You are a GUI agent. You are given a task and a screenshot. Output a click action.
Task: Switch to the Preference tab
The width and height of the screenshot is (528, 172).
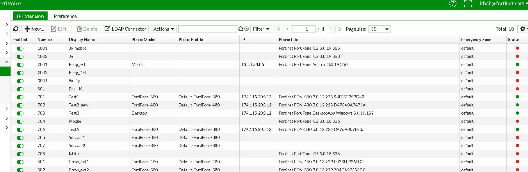[x=65, y=16]
